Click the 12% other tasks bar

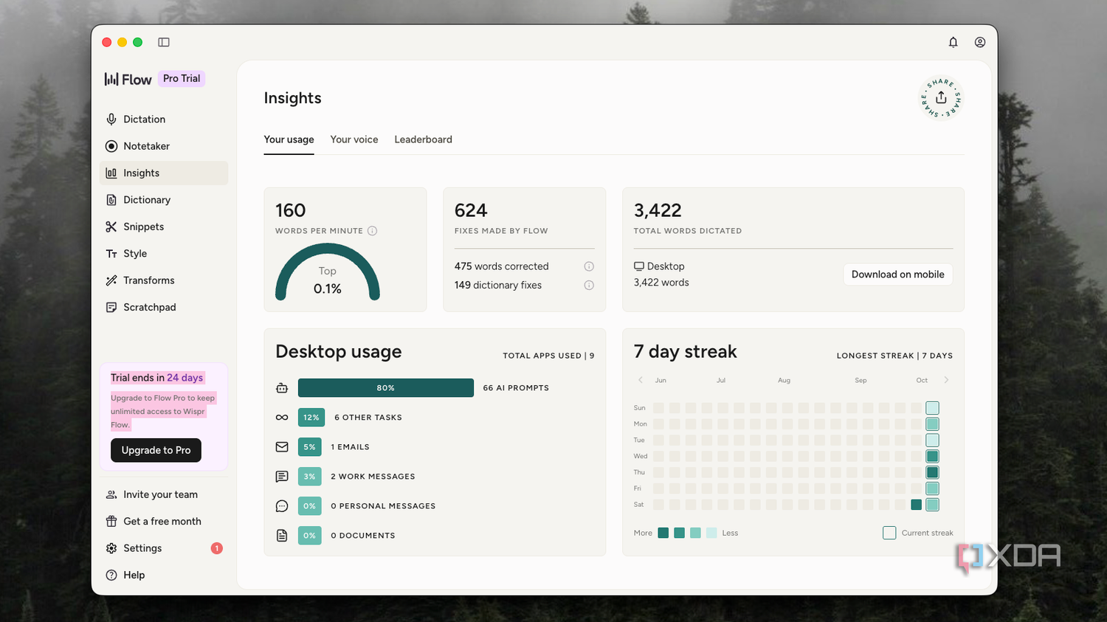[x=311, y=418]
